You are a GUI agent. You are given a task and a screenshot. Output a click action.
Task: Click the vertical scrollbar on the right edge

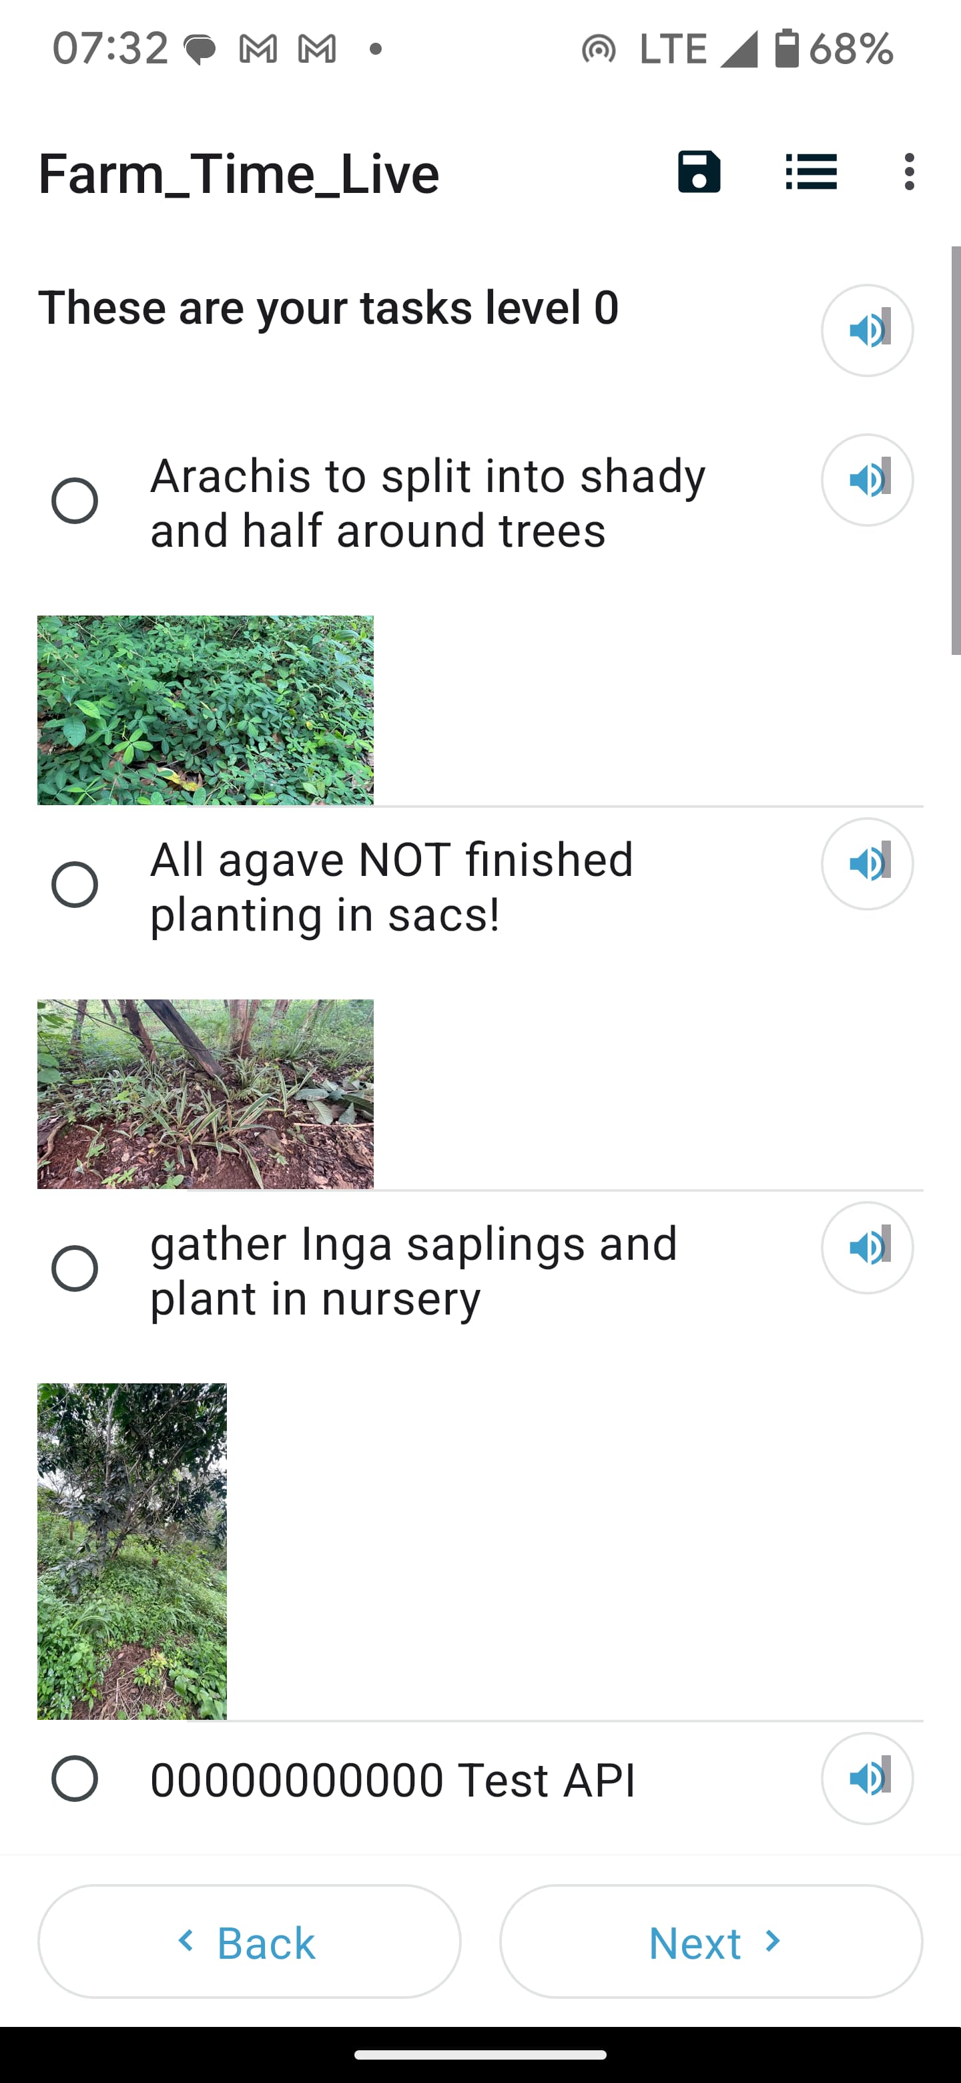(x=956, y=449)
